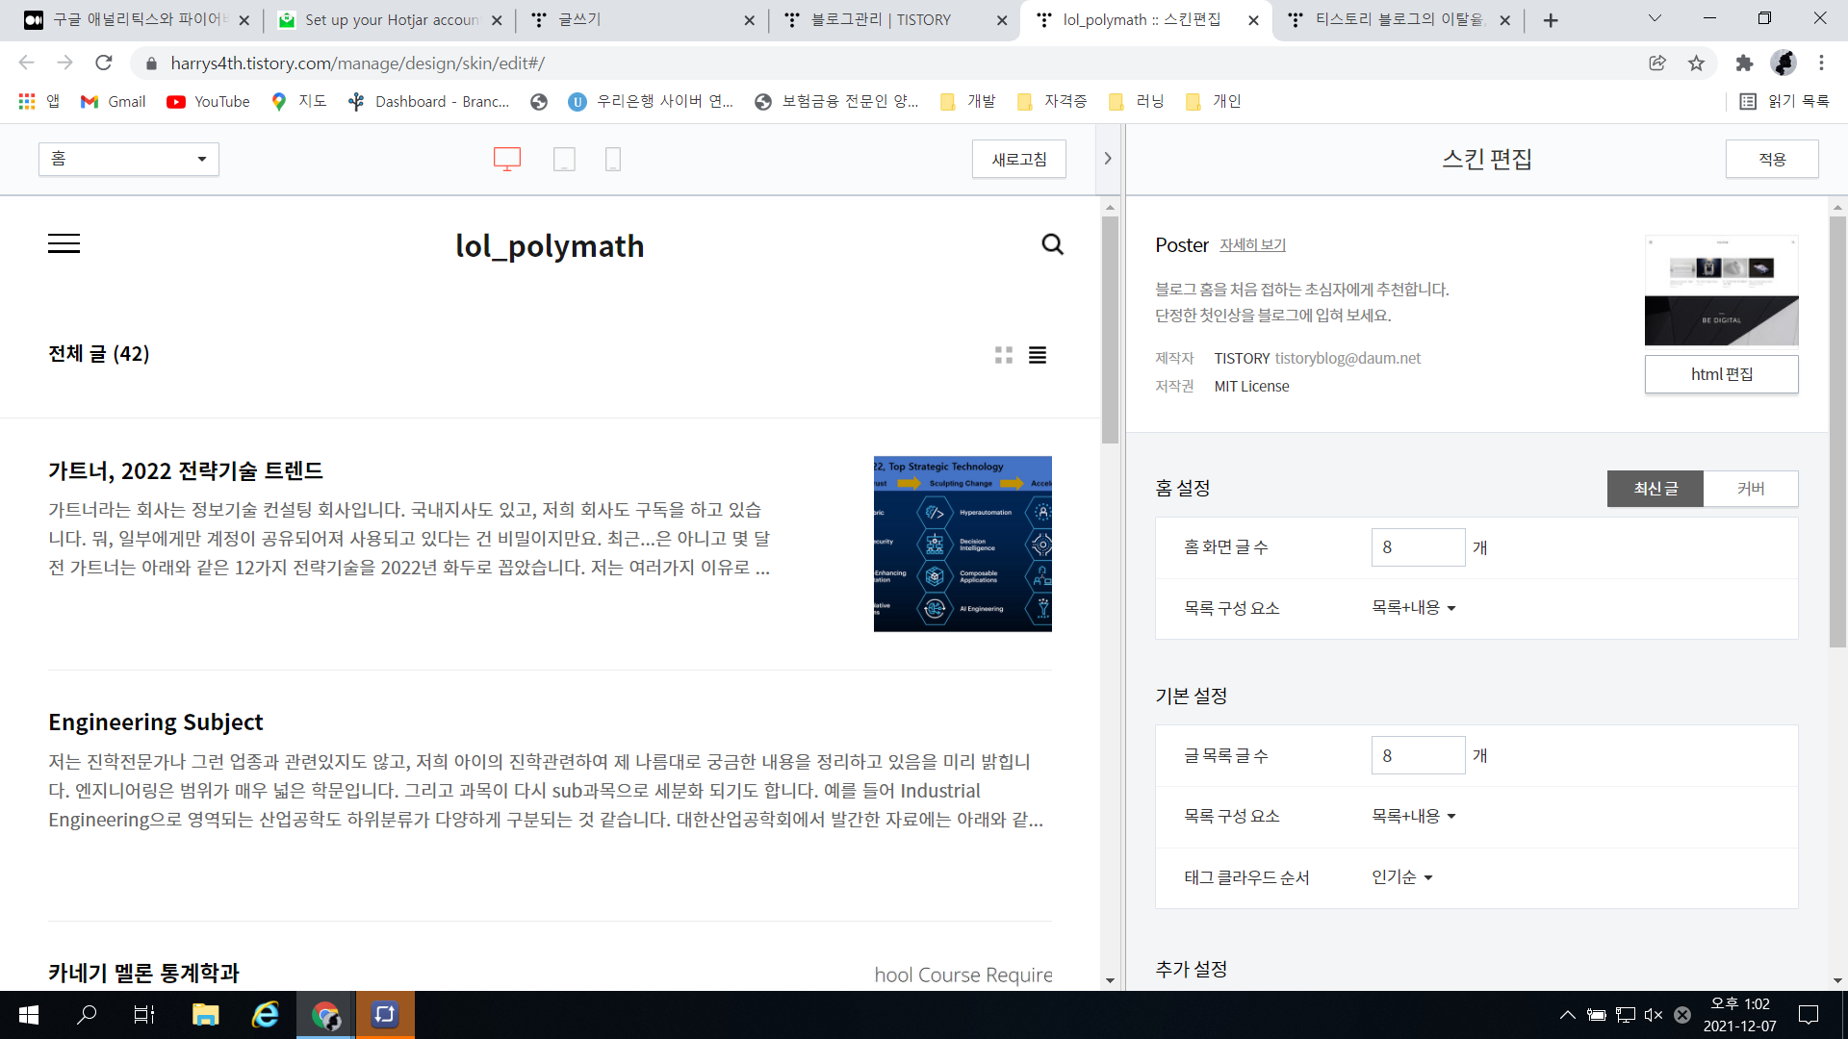The image size is (1848, 1039).
Task: Click the 적용 apply button
Action: 1771,159
